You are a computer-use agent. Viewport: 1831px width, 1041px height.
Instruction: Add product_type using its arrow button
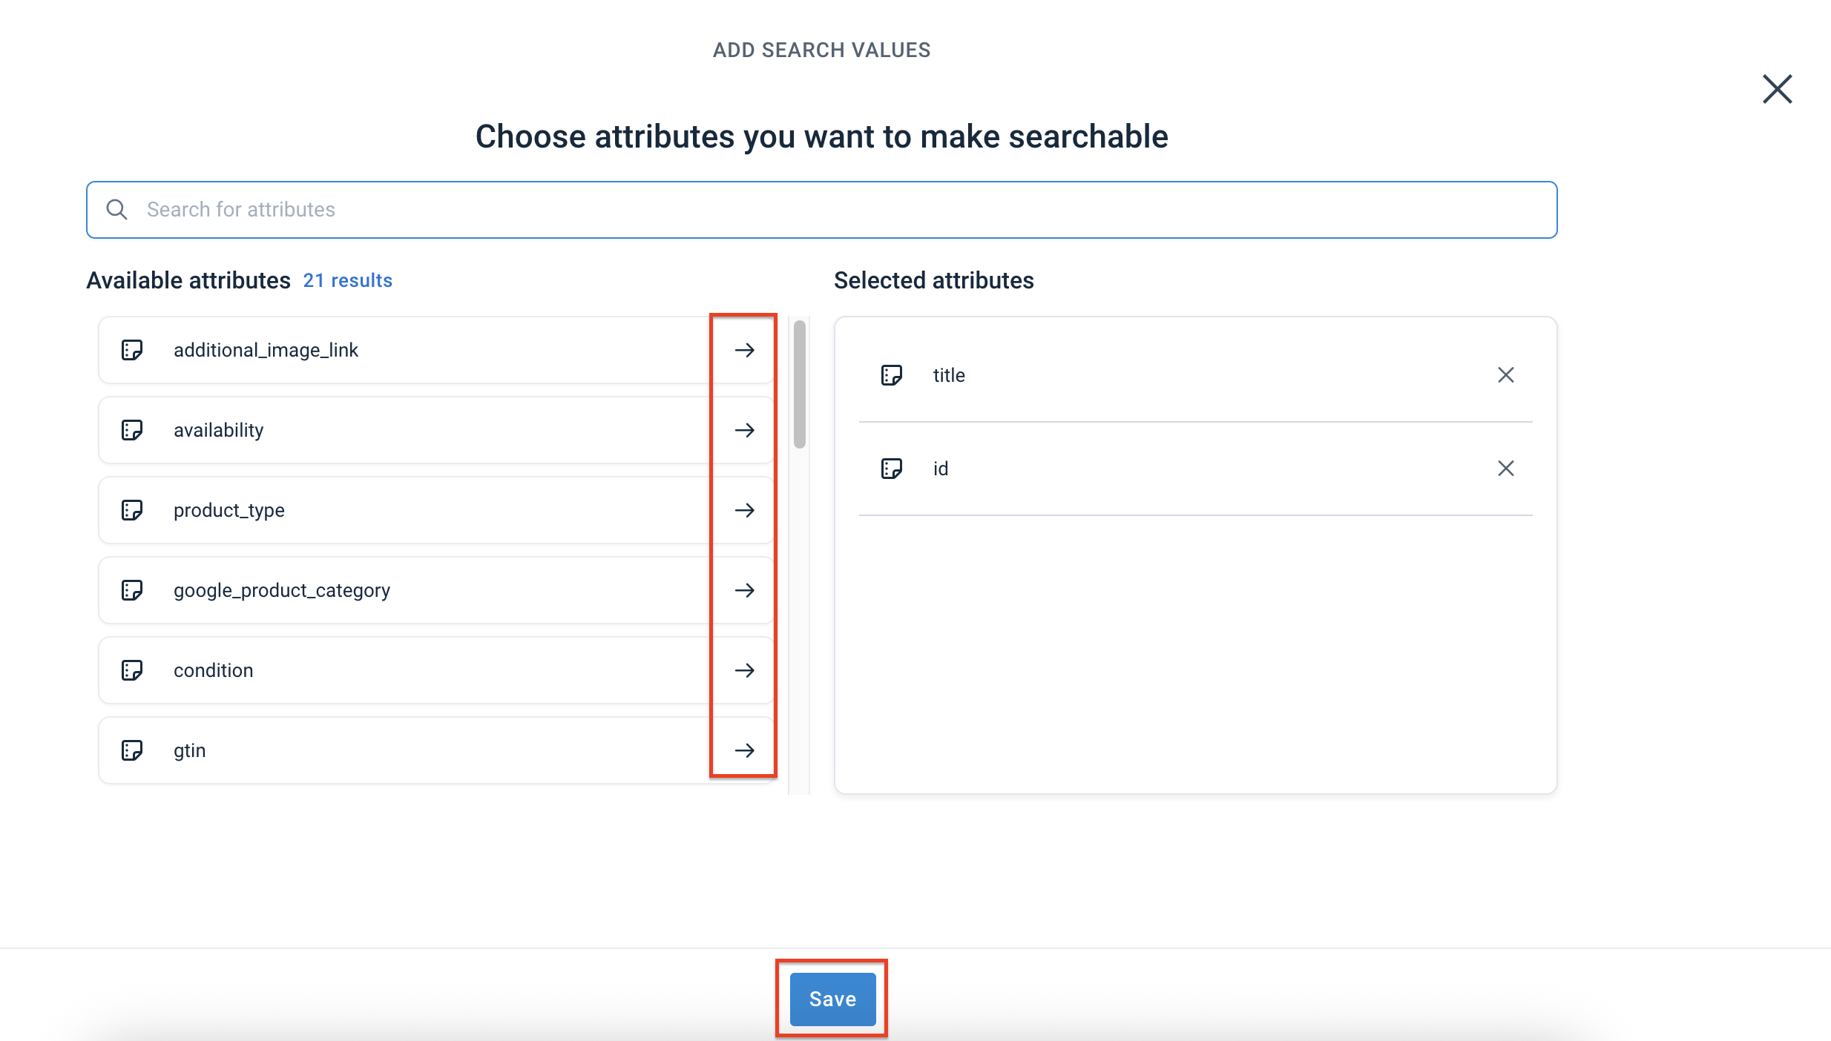point(743,510)
